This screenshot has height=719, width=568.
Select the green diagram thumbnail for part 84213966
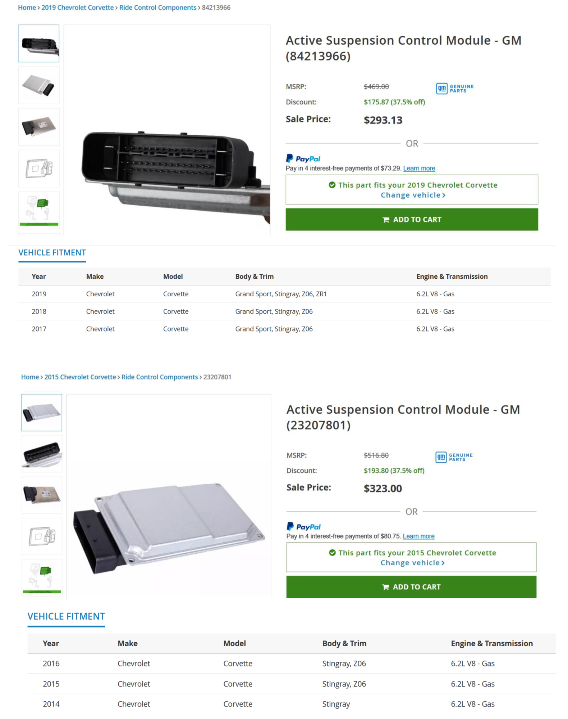(x=39, y=210)
